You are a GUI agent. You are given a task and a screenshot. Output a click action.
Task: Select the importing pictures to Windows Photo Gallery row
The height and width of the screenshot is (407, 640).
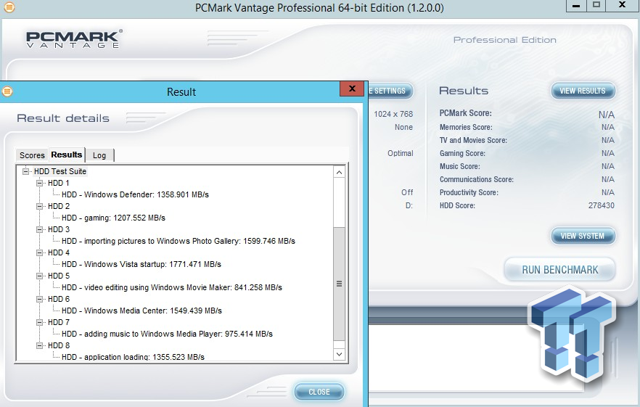(179, 242)
